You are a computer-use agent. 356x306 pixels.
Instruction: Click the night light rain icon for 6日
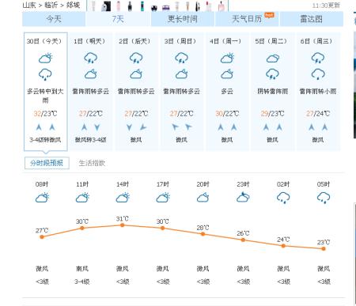pyautogui.click(x=318, y=74)
